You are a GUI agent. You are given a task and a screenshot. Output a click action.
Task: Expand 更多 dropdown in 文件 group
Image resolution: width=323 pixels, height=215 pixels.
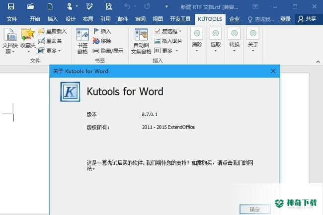pos(49,51)
